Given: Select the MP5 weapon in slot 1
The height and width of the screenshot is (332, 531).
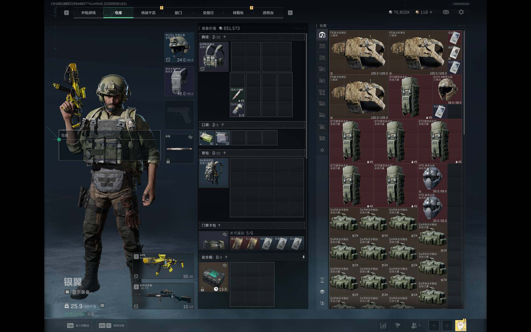Looking at the screenshot, I should tap(163, 266).
